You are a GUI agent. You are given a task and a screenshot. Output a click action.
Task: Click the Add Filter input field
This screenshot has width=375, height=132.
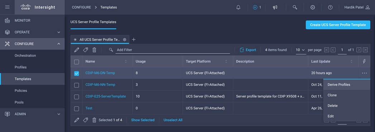click(x=173, y=50)
